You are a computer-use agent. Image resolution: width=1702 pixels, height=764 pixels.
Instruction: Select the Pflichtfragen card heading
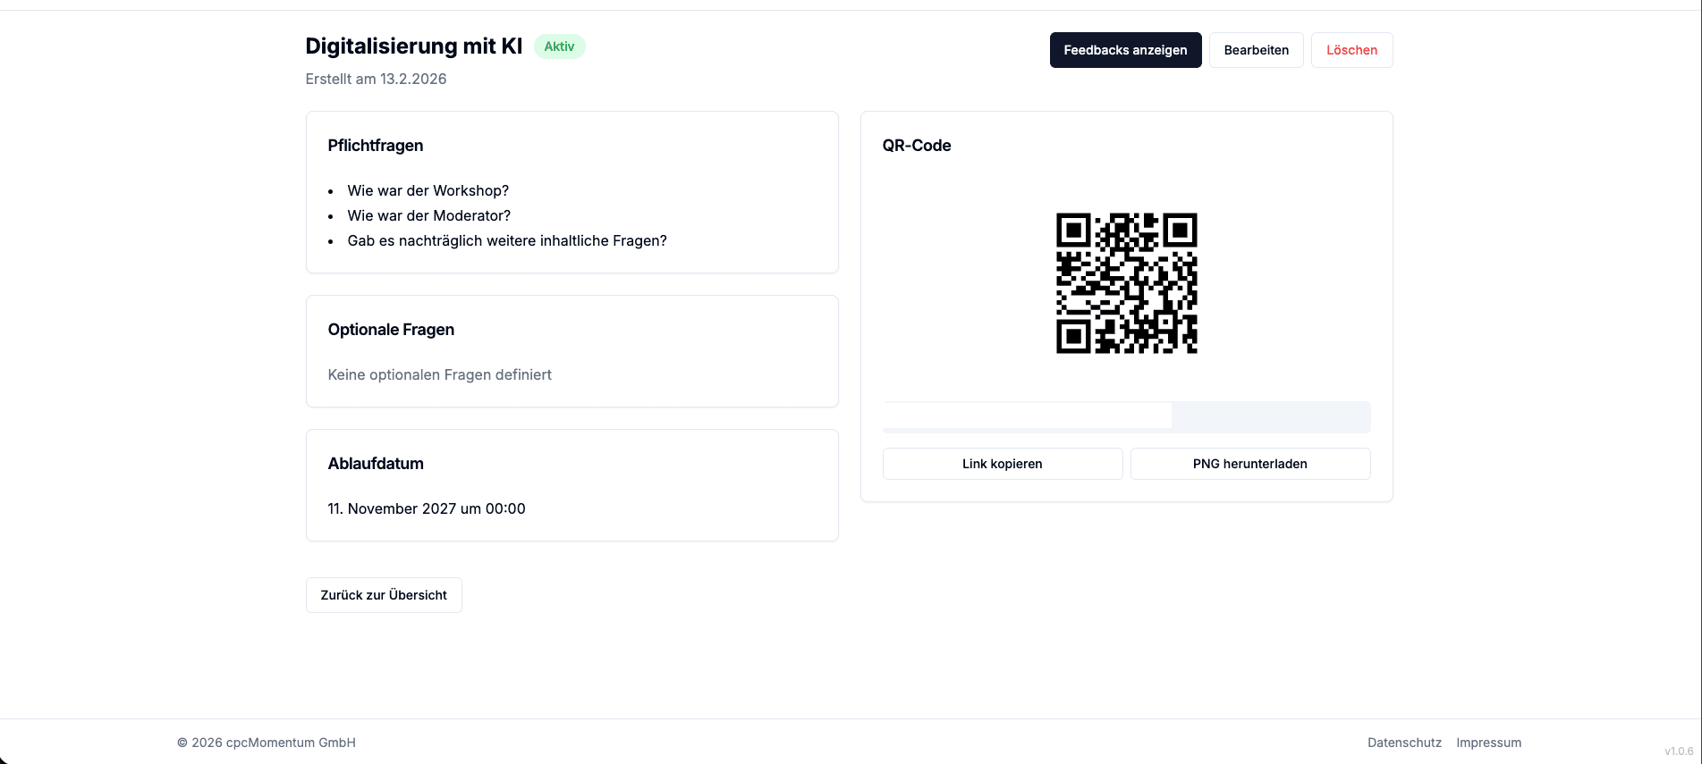coord(376,145)
